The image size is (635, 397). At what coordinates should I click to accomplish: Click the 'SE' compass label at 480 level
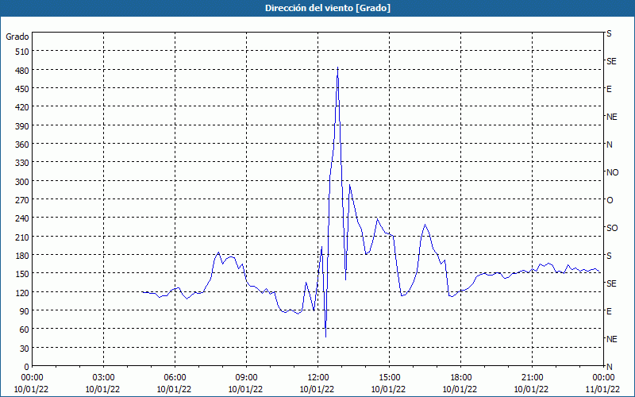611,61
